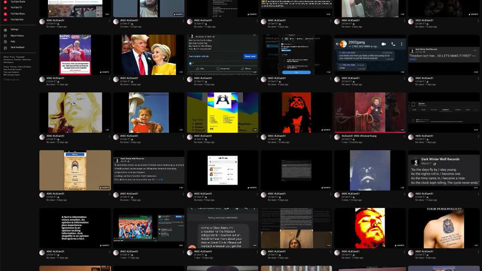
Task: Play the red and yellow tinted face Short
Action: click(370, 228)
